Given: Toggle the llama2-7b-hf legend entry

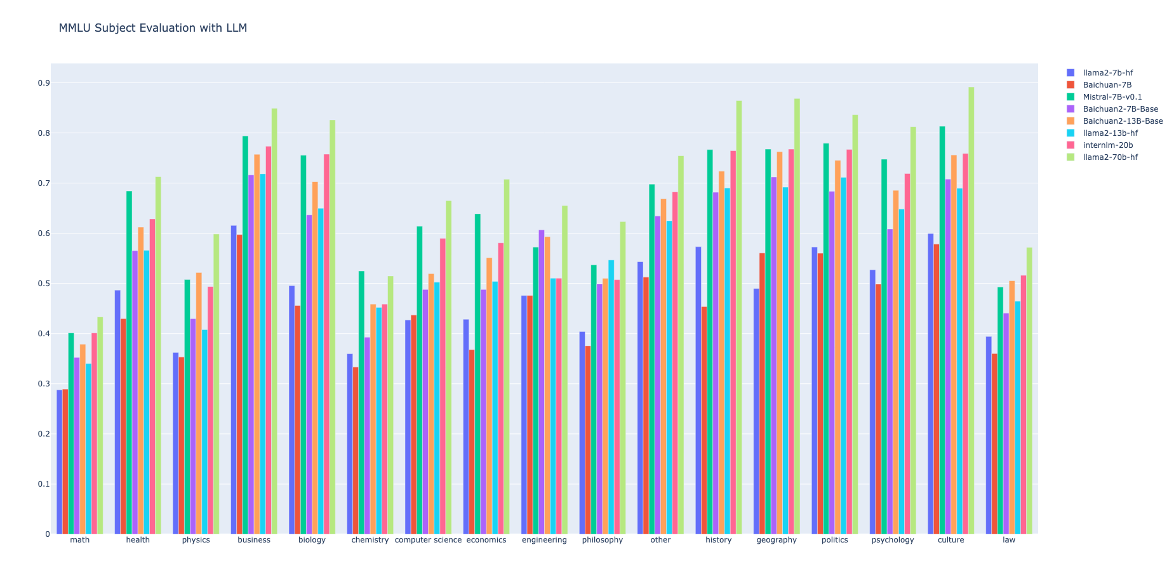Looking at the screenshot, I should click(x=1107, y=73).
